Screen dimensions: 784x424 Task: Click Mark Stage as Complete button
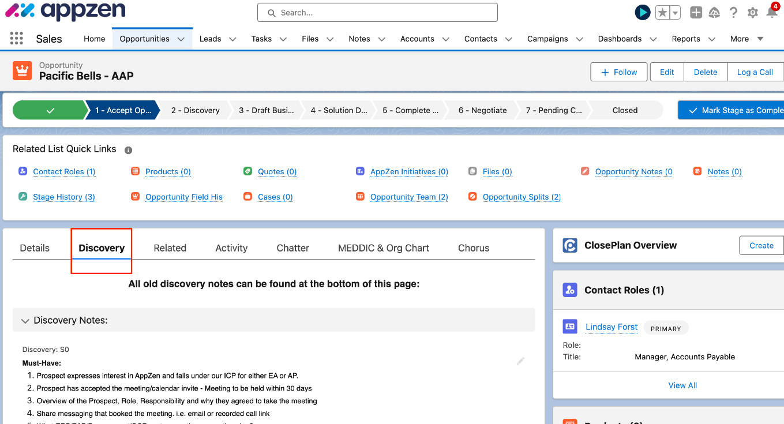coord(731,110)
